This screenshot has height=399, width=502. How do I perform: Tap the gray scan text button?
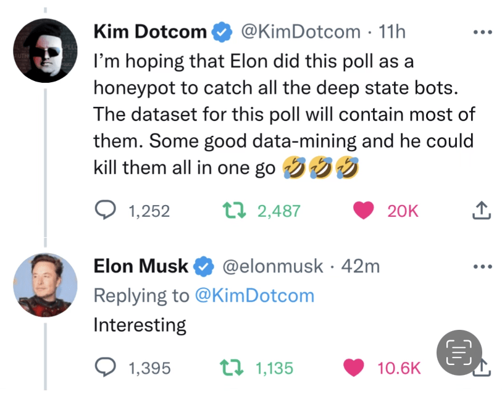click(x=459, y=353)
